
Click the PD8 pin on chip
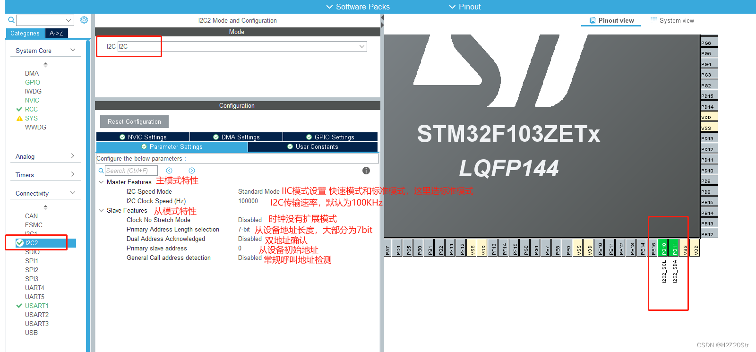click(x=709, y=191)
